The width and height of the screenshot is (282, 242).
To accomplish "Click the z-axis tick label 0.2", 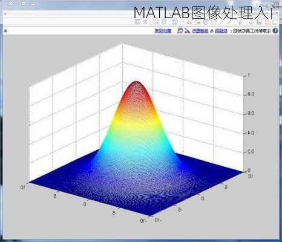I will [x=251, y=152].
